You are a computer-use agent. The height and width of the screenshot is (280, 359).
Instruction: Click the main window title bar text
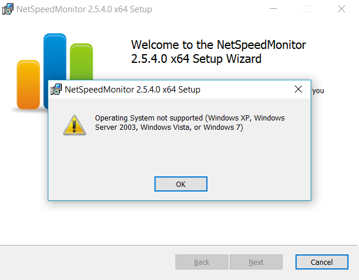pyautogui.click(x=85, y=9)
